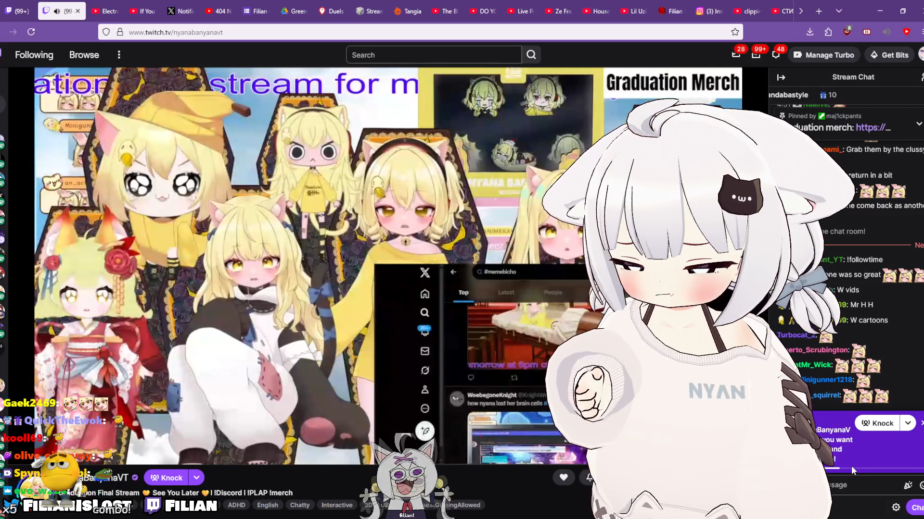The image size is (924, 519).
Task: Reload the Twitch page
Action: tap(31, 32)
